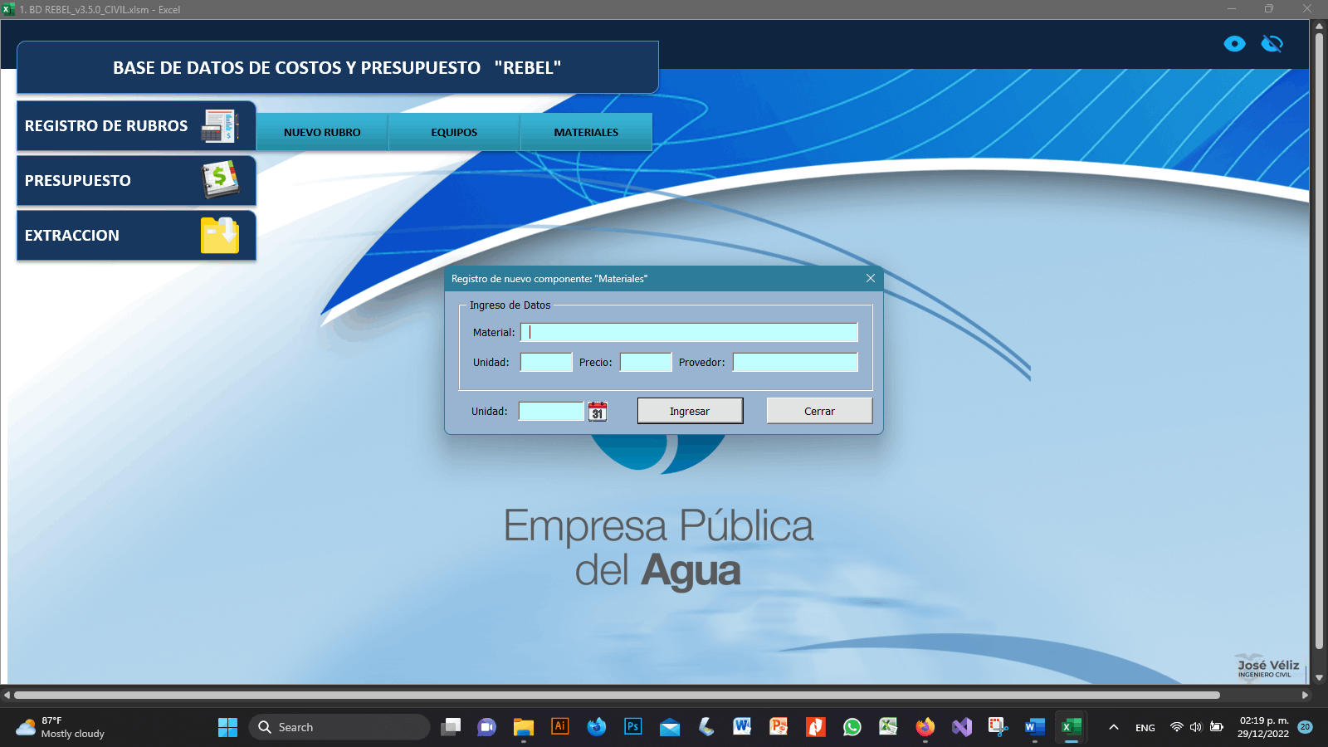Click the Precio input field
The height and width of the screenshot is (747, 1328).
[x=646, y=362]
